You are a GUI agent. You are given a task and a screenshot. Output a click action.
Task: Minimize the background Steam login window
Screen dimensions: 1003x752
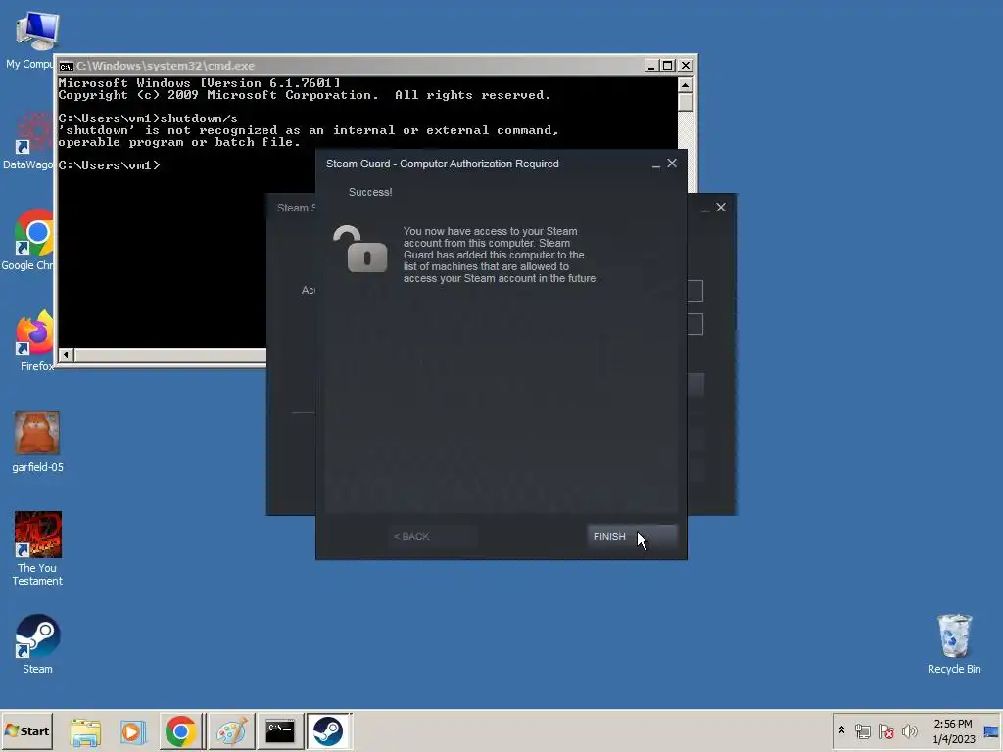click(704, 208)
